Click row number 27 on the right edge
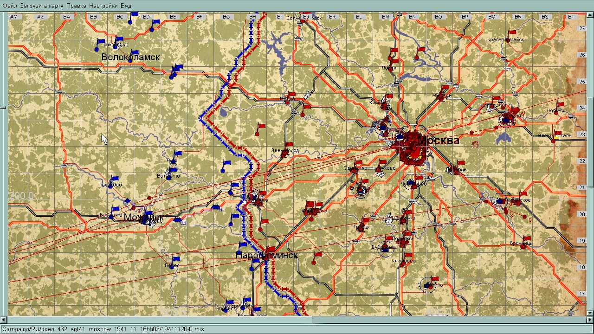This screenshot has width=594, height=334. (x=581, y=28)
